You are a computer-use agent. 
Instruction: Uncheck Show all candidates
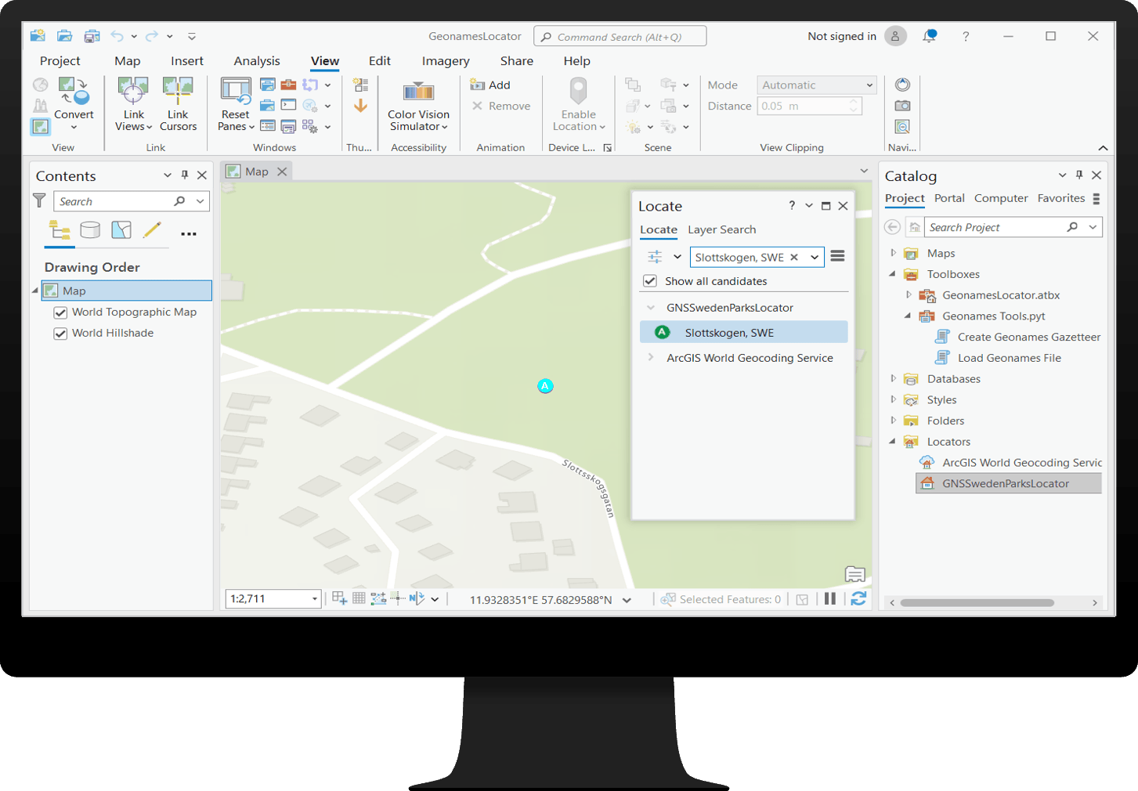tap(650, 281)
